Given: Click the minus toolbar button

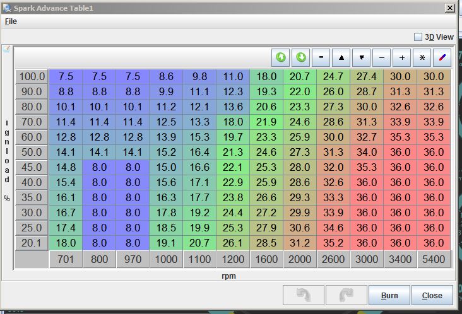Looking at the screenshot, I should pyautogui.click(x=382, y=57).
